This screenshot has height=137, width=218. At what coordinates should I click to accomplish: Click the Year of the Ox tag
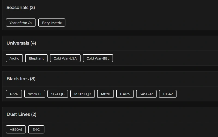point(21,23)
